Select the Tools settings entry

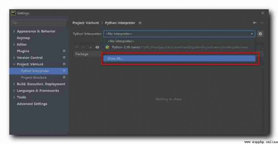(21, 97)
